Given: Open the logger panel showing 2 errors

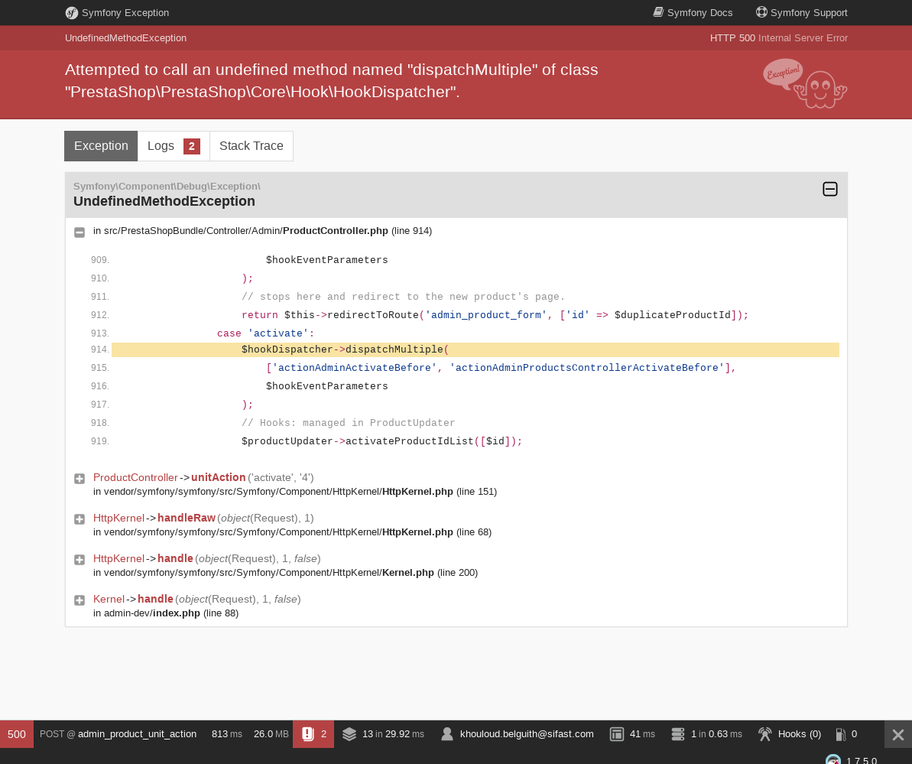Looking at the screenshot, I should [313, 733].
